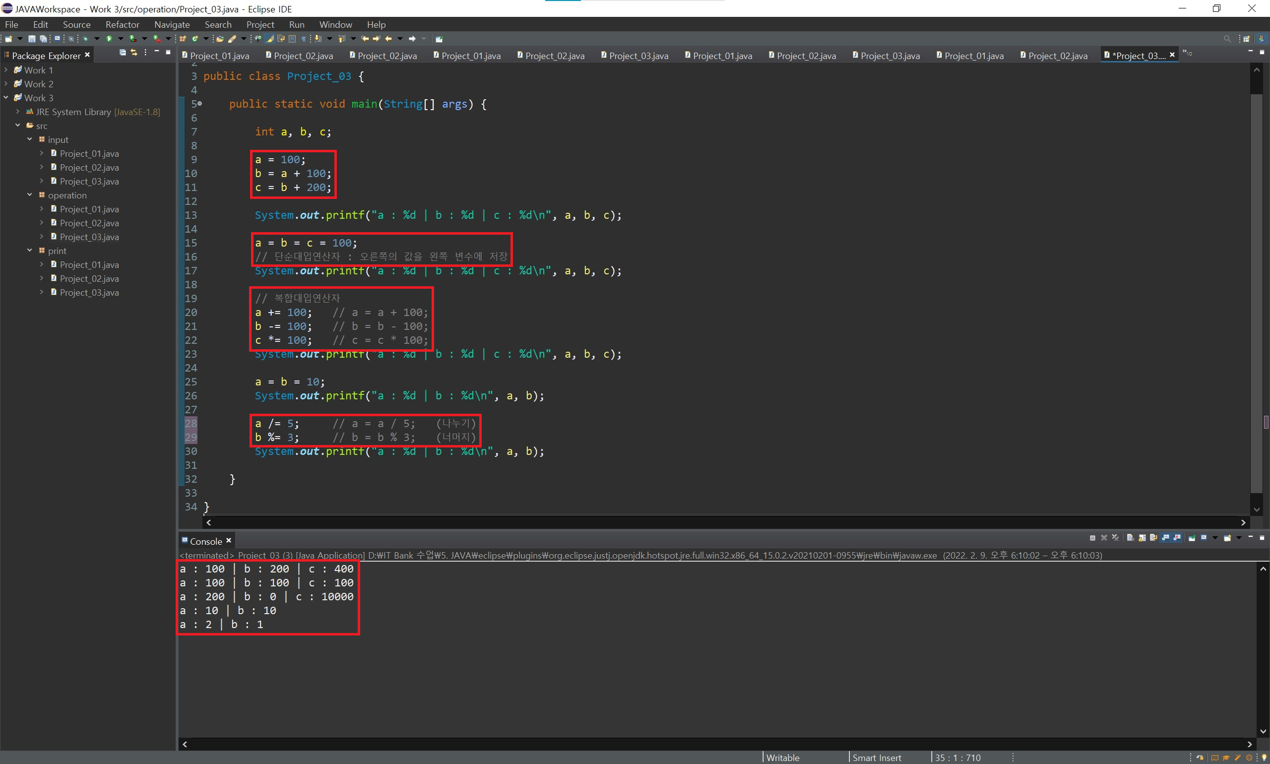Click the Save All toolbar icon
This screenshot has height=764, width=1270.
(x=44, y=39)
